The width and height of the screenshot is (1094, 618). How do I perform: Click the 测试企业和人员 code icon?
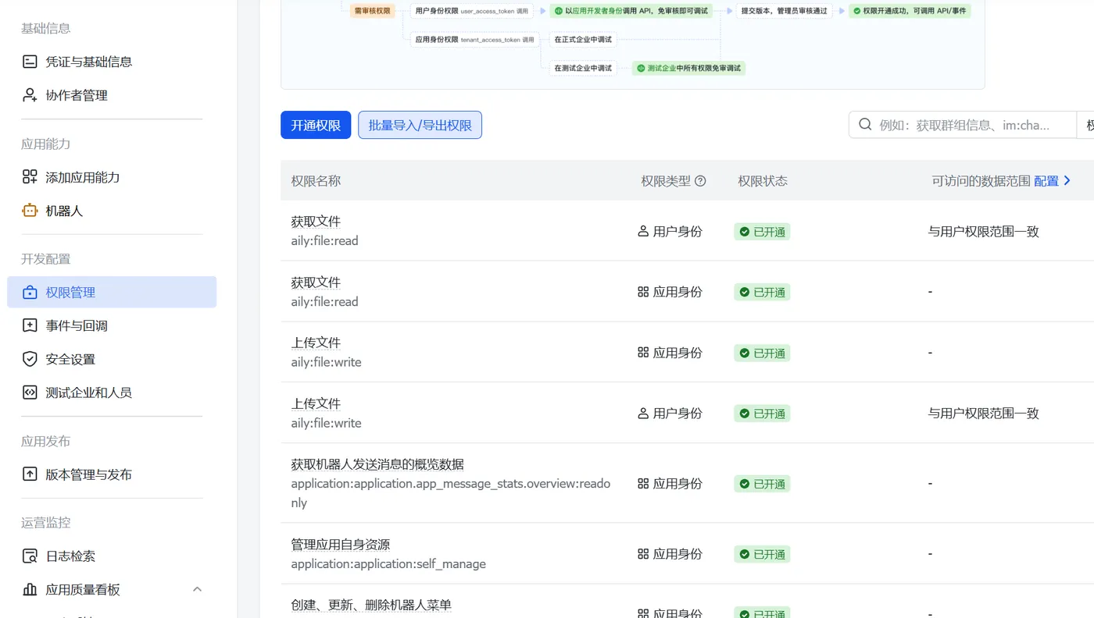point(30,392)
